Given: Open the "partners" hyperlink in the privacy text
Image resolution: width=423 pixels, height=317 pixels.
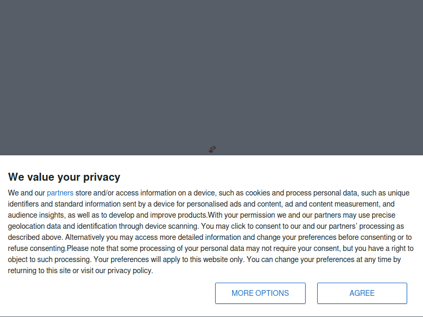Looking at the screenshot, I should pyautogui.click(x=60, y=193).
